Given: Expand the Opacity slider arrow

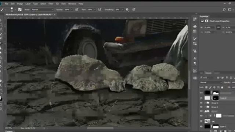Looking at the screenshot, I should click(x=72, y=10).
